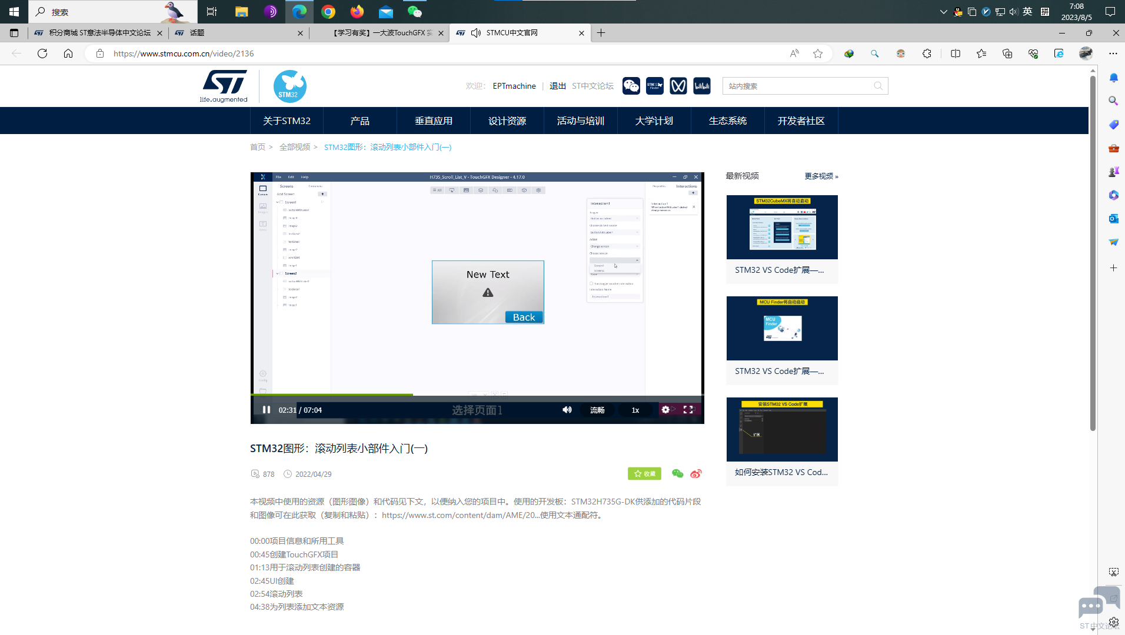Open the 活动与培训 menu item
Screen dimensions: 1125x635
[581, 121]
